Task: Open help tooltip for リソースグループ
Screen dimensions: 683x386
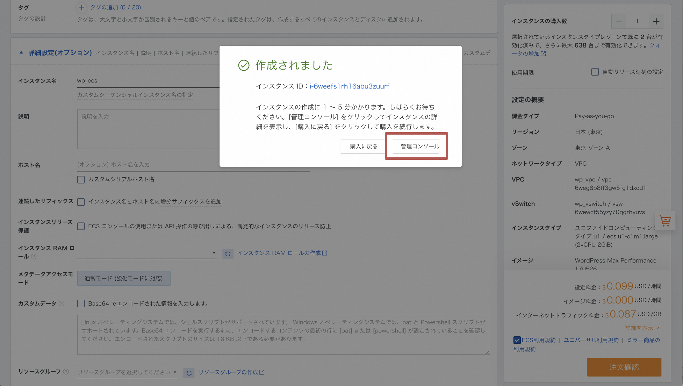Action: (66, 372)
